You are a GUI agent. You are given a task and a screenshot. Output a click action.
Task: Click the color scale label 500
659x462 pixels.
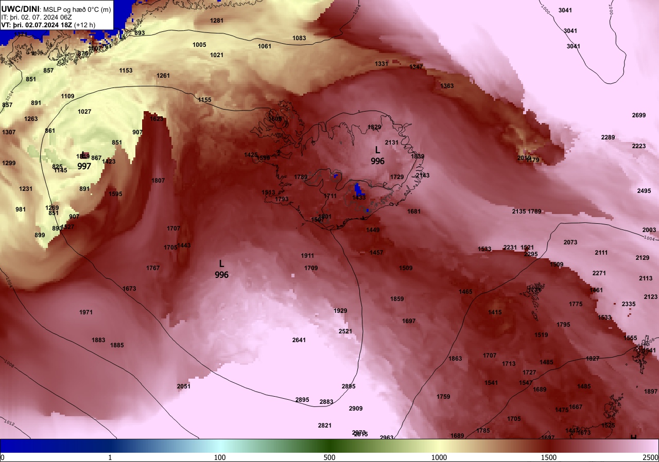point(329,457)
